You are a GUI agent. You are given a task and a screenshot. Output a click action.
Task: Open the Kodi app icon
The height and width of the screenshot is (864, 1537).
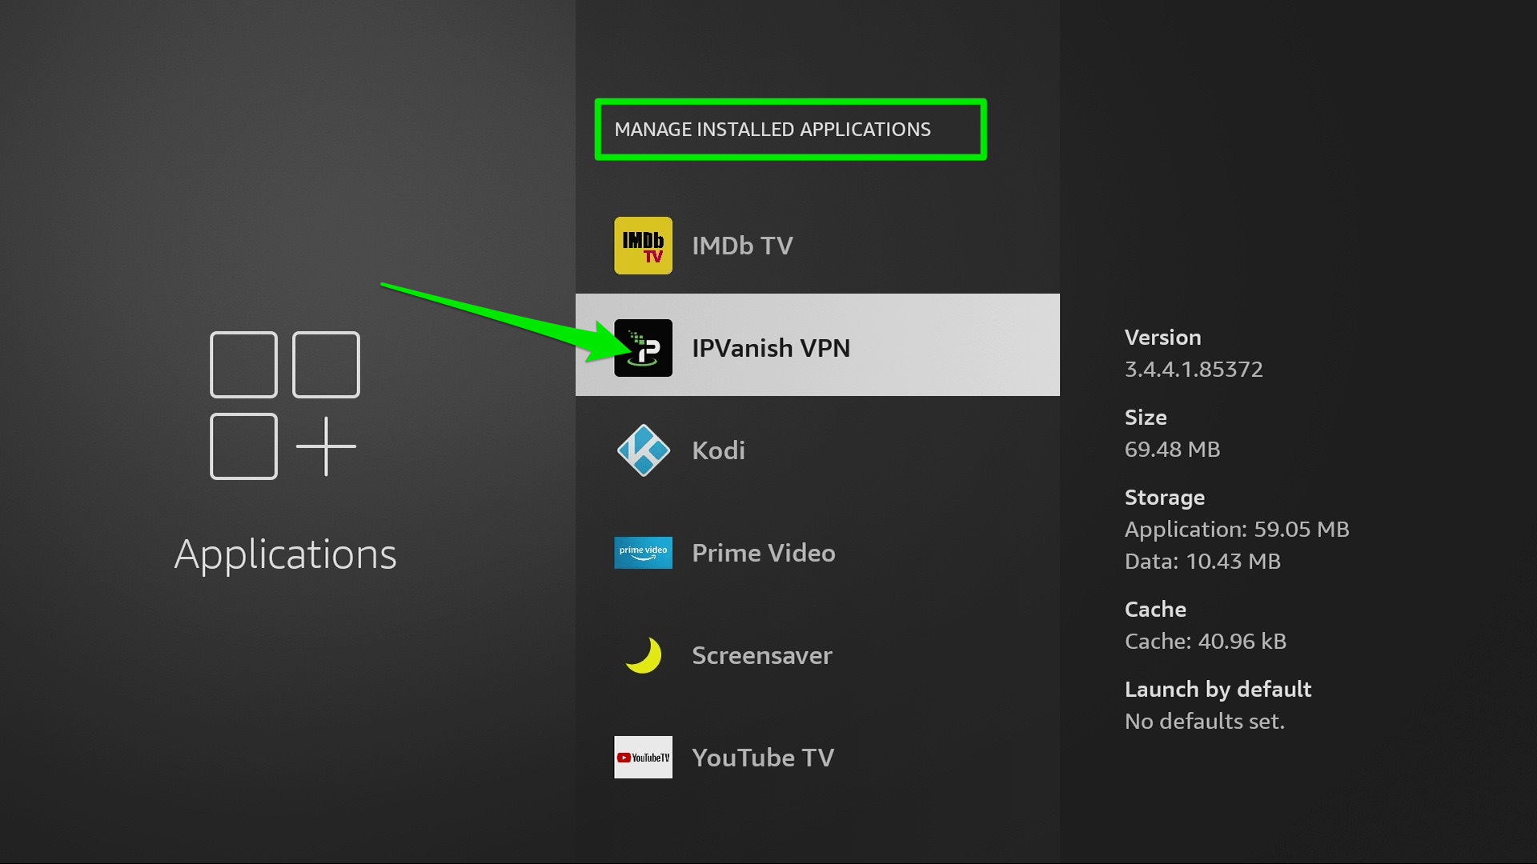[643, 450]
